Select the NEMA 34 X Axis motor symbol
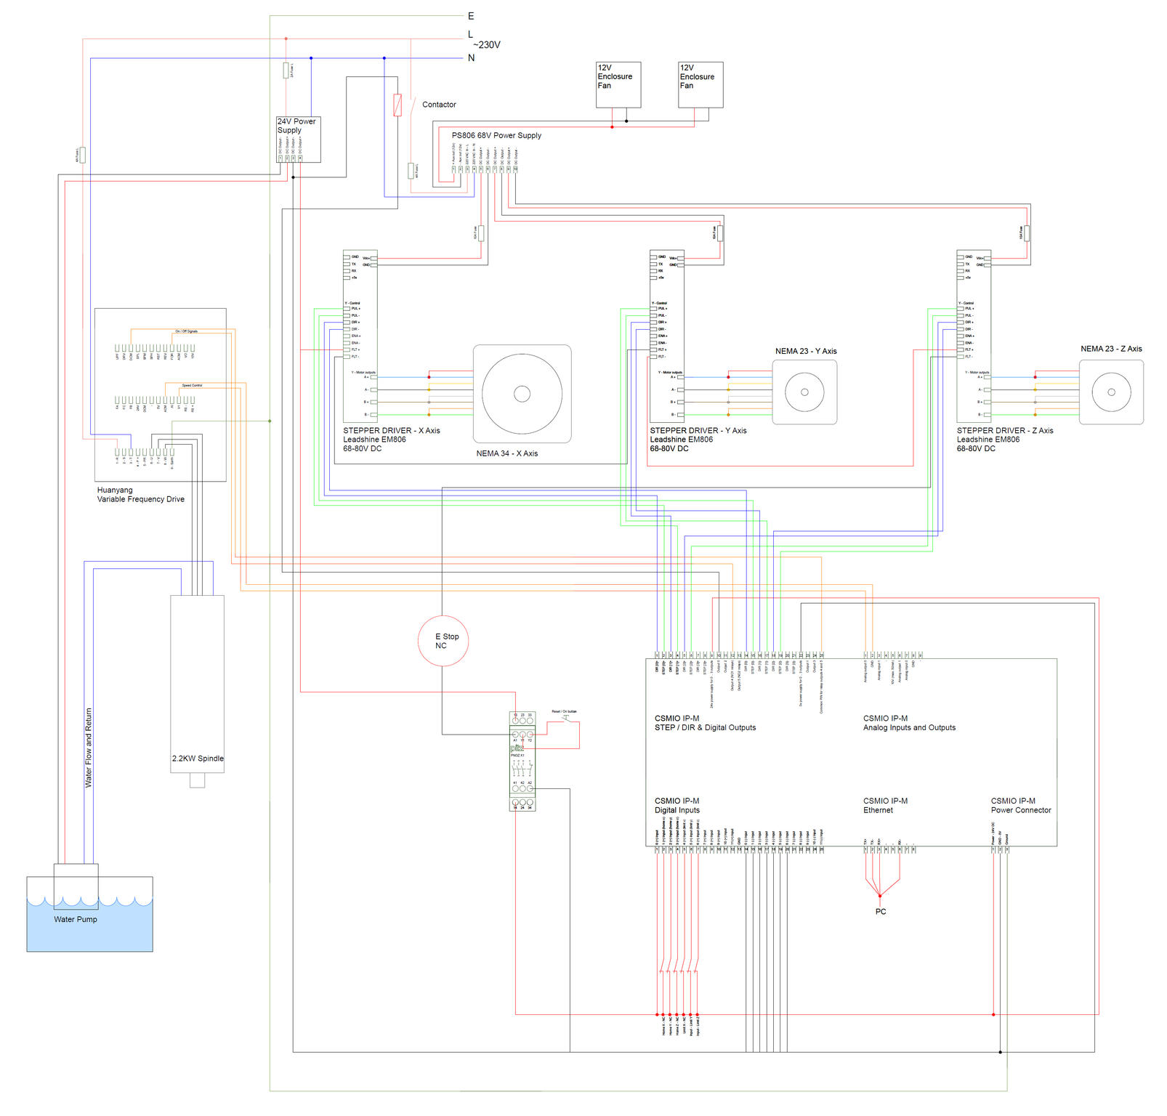 click(522, 394)
